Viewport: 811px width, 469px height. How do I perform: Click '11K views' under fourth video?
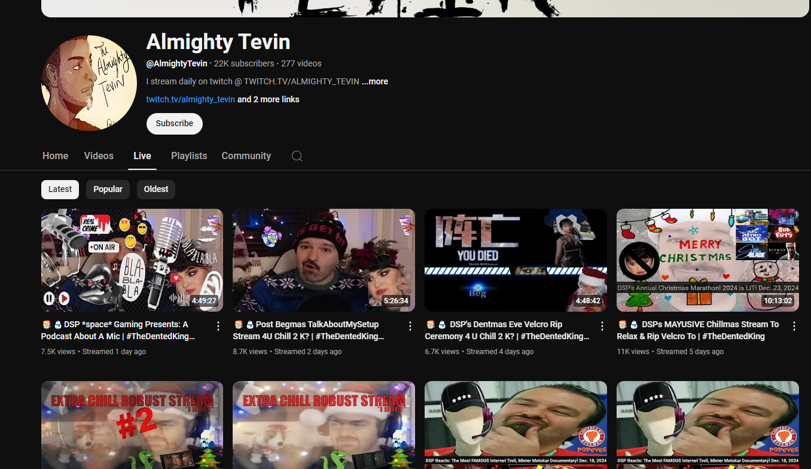tap(633, 352)
